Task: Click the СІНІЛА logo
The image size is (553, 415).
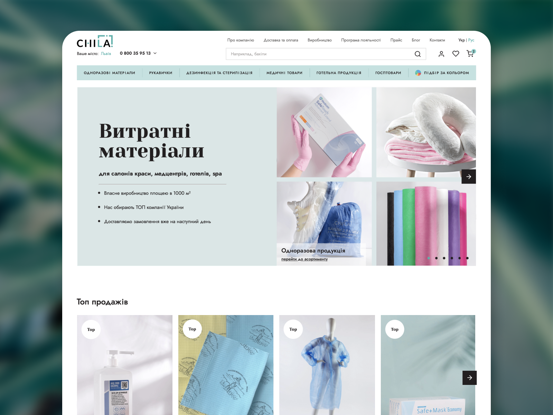Action: click(x=95, y=41)
